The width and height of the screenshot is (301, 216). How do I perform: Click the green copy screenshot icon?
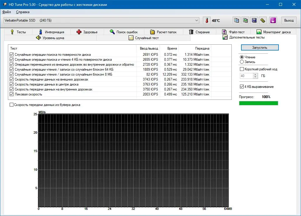pyautogui.click(x=245, y=20)
